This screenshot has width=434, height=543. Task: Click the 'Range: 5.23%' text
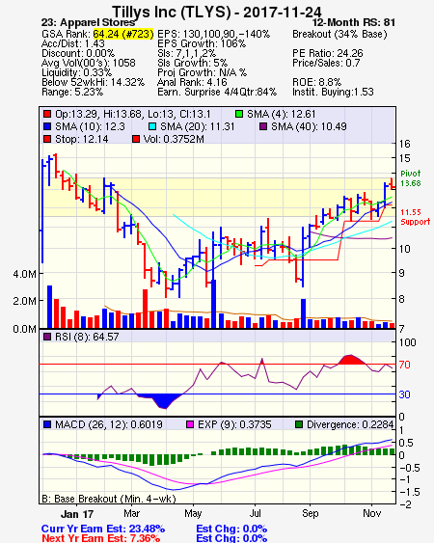(x=72, y=93)
